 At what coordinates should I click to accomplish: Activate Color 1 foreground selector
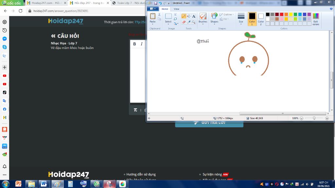(x=252, y=19)
